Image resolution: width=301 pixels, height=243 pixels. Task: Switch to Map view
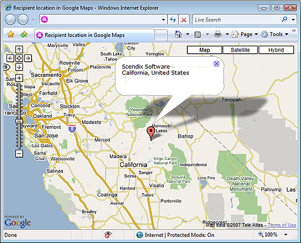(x=204, y=50)
